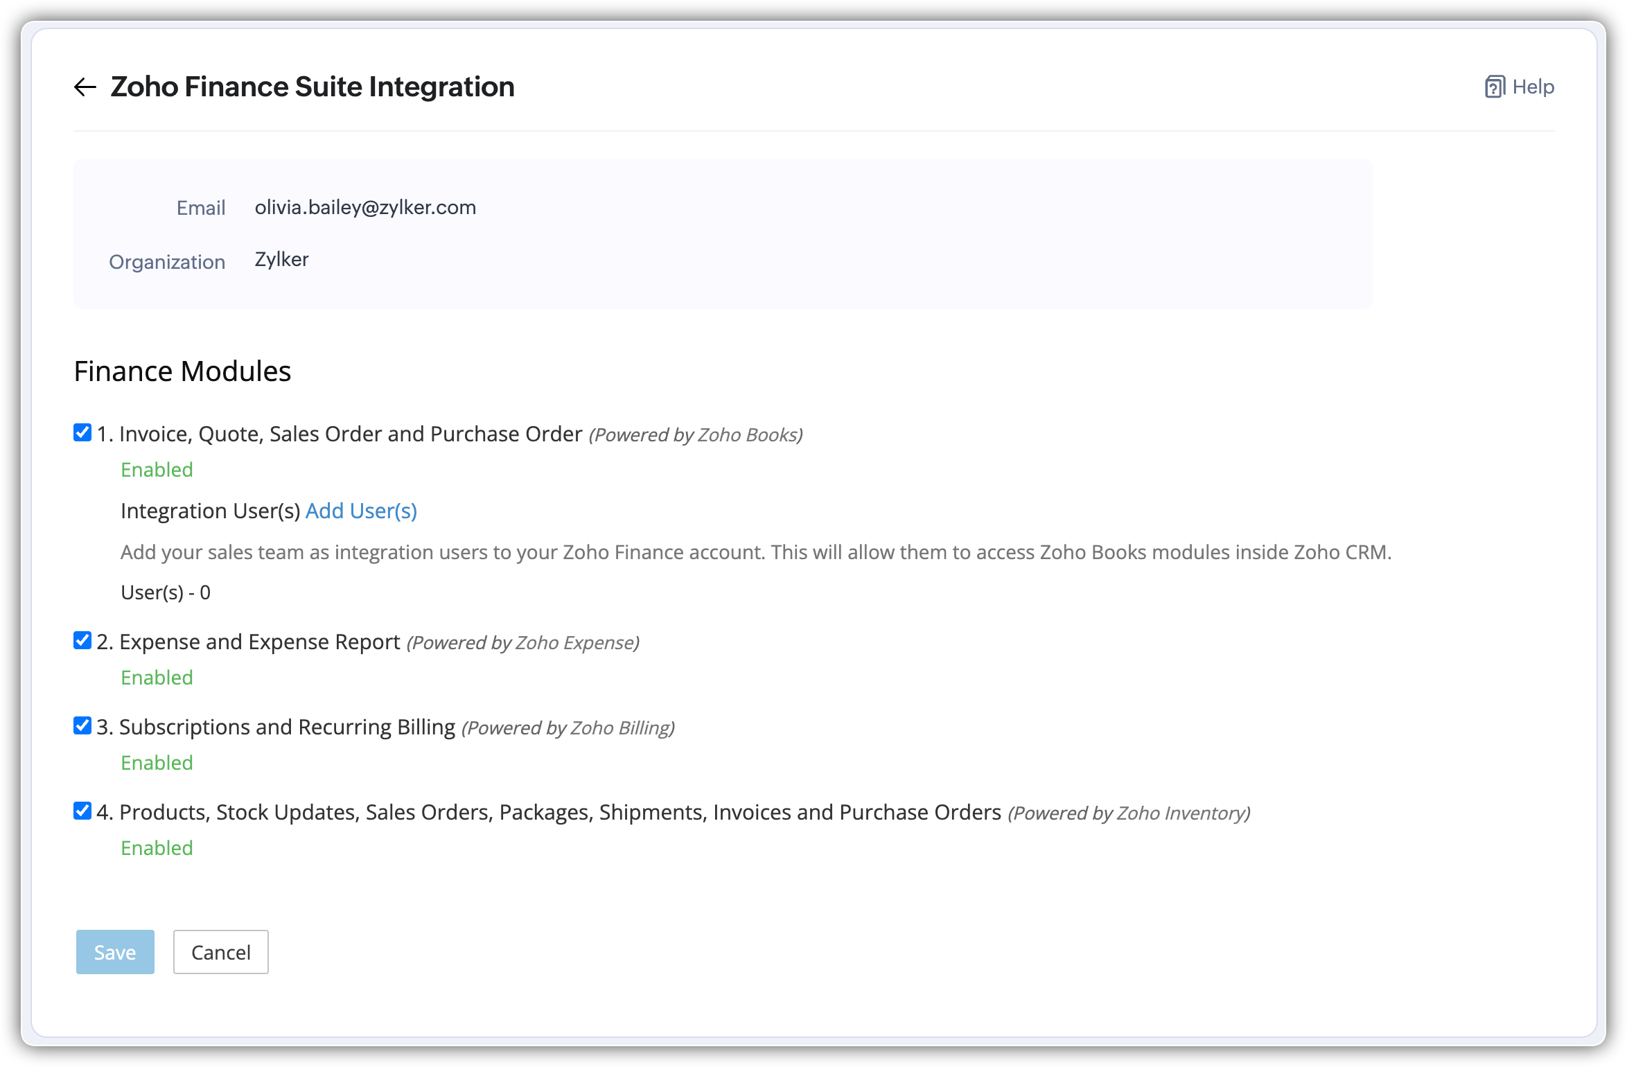Disable Subscriptions and Recurring Billing checkbox

coord(82,726)
